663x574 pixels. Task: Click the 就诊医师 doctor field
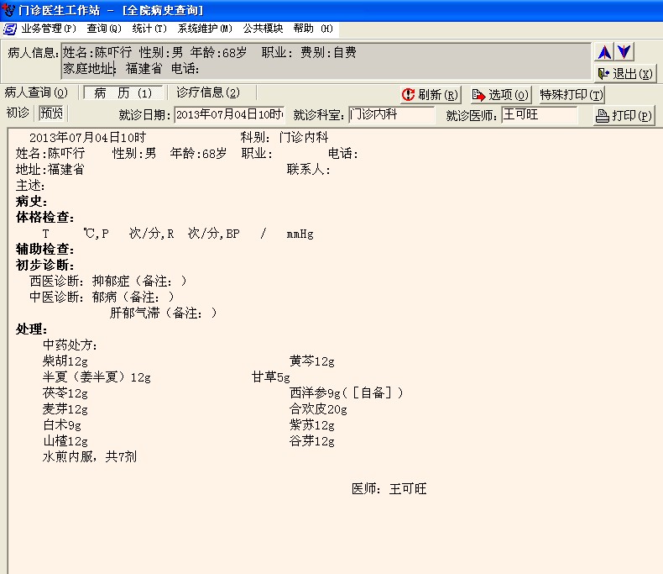539,114
